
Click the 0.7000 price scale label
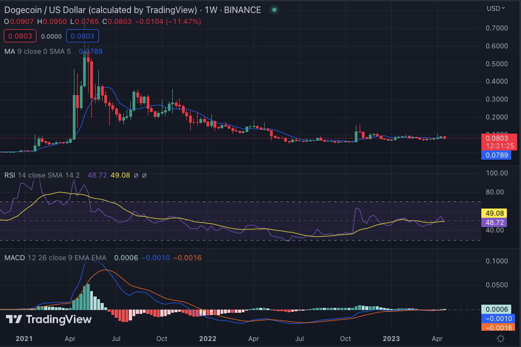(x=497, y=28)
